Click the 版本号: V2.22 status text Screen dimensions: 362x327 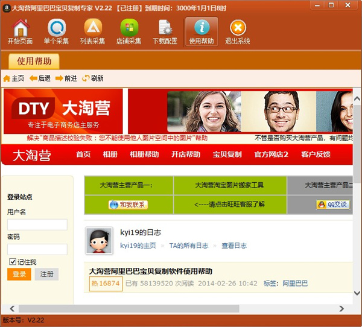[24, 320]
